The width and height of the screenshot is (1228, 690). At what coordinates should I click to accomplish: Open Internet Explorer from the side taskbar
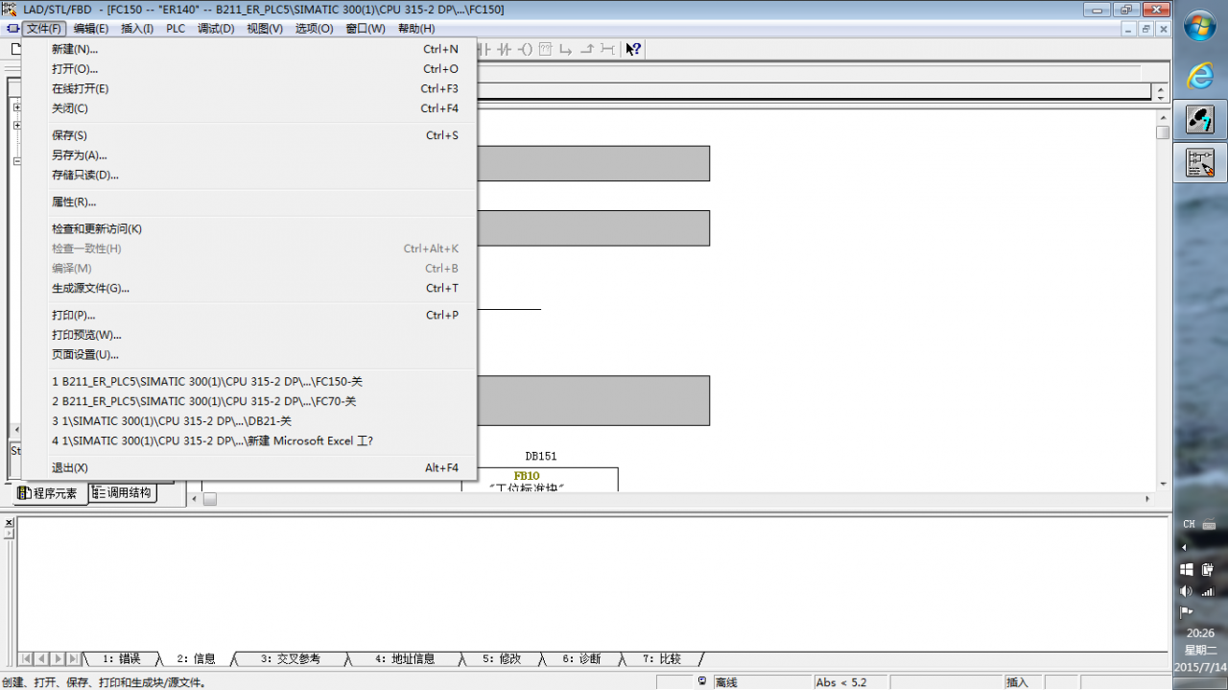click(1200, 77)
